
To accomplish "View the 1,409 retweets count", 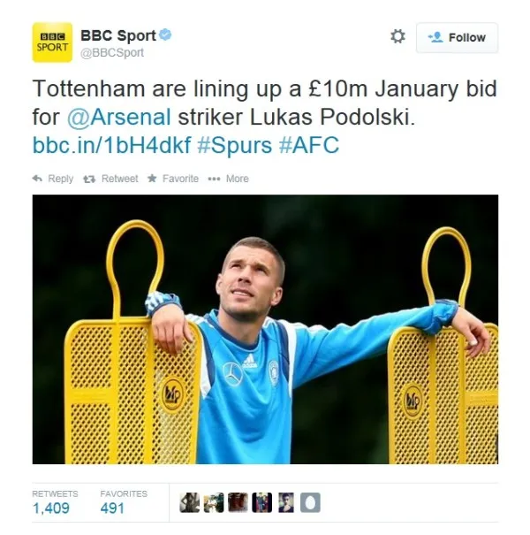I will (x=51, y=508).
